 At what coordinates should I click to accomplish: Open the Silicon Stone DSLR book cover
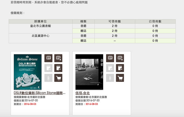click(x=28, y=72)
